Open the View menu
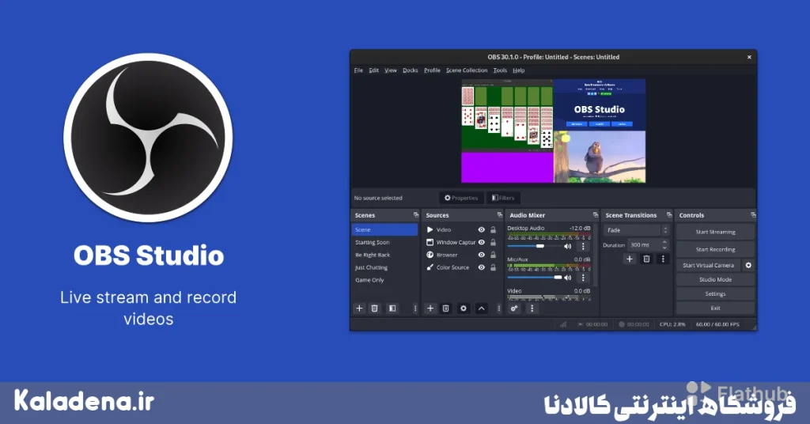The width and height of the screenshot is (810, 424). (391, 70)
